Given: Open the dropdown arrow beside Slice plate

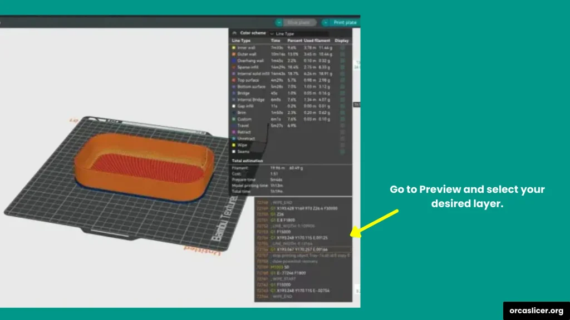Looking at the screenshot, I should [x=279, y=22].
